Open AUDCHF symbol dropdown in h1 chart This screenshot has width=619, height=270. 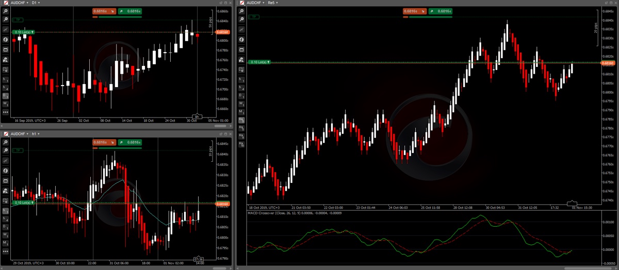click(19, 133)
